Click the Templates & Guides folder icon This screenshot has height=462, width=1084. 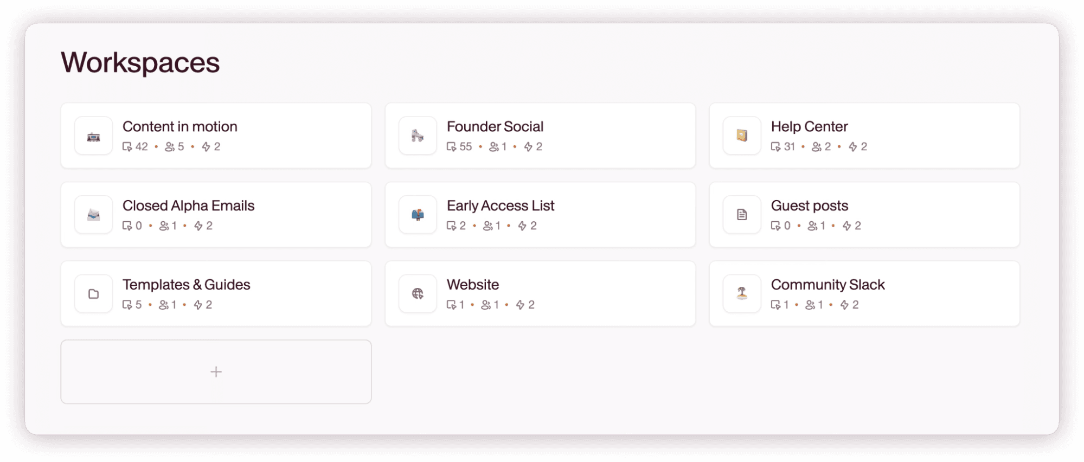pos(93,294)
